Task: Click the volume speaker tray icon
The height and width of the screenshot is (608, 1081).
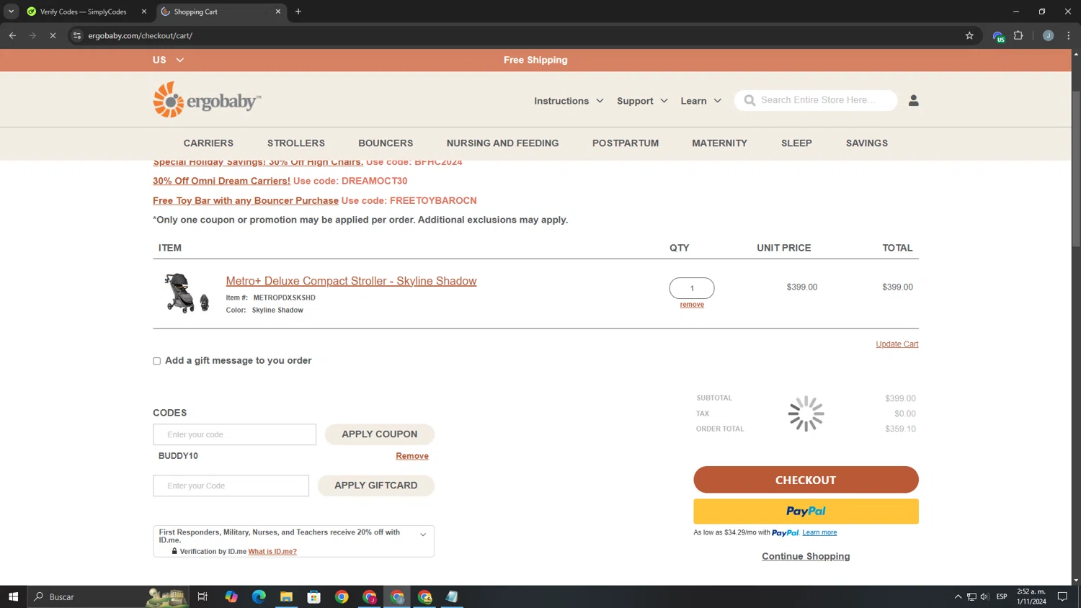Action: 984,596
